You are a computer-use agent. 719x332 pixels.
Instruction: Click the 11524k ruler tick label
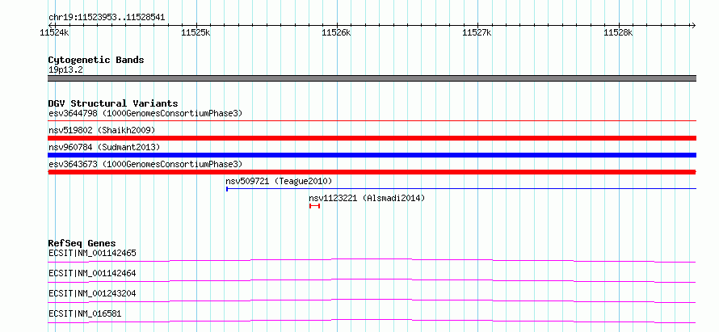[55, 32]
